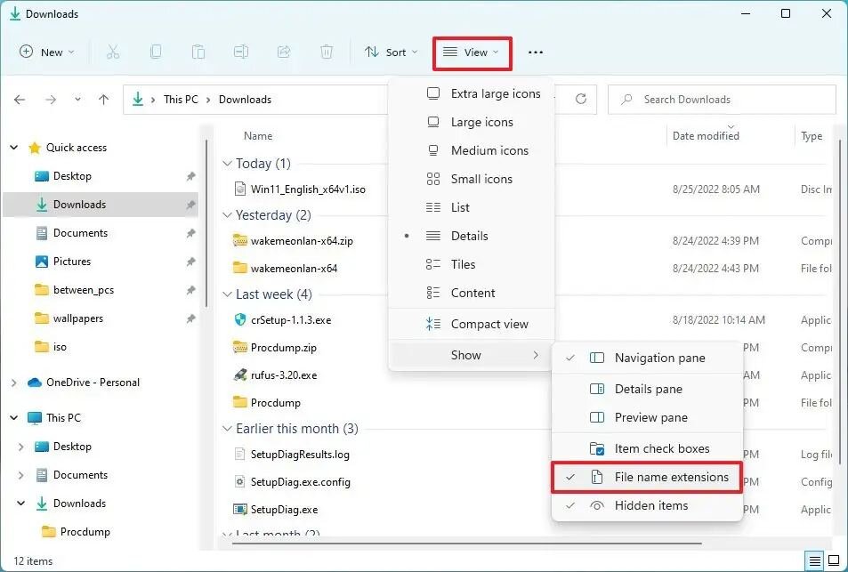
Task: Select the Cut icon in the toolbar
Action: (x=113, y=52)
